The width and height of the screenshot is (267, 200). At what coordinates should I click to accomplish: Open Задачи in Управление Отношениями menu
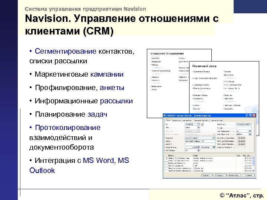pos(154,90)
